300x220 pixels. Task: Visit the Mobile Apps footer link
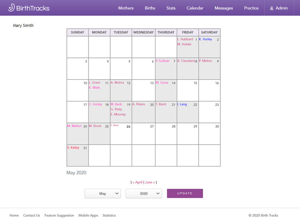[88, 215]
